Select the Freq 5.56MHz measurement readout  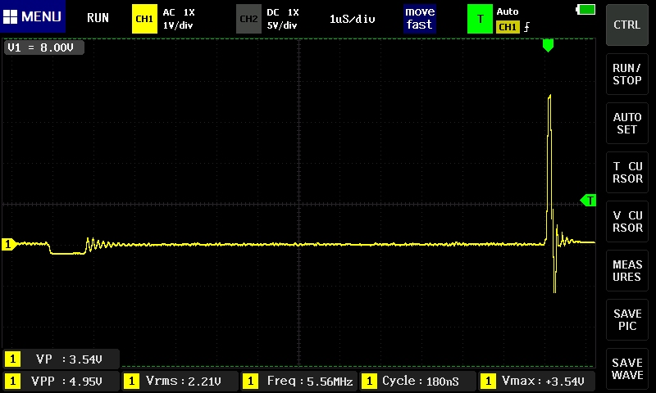coord(299,381)
